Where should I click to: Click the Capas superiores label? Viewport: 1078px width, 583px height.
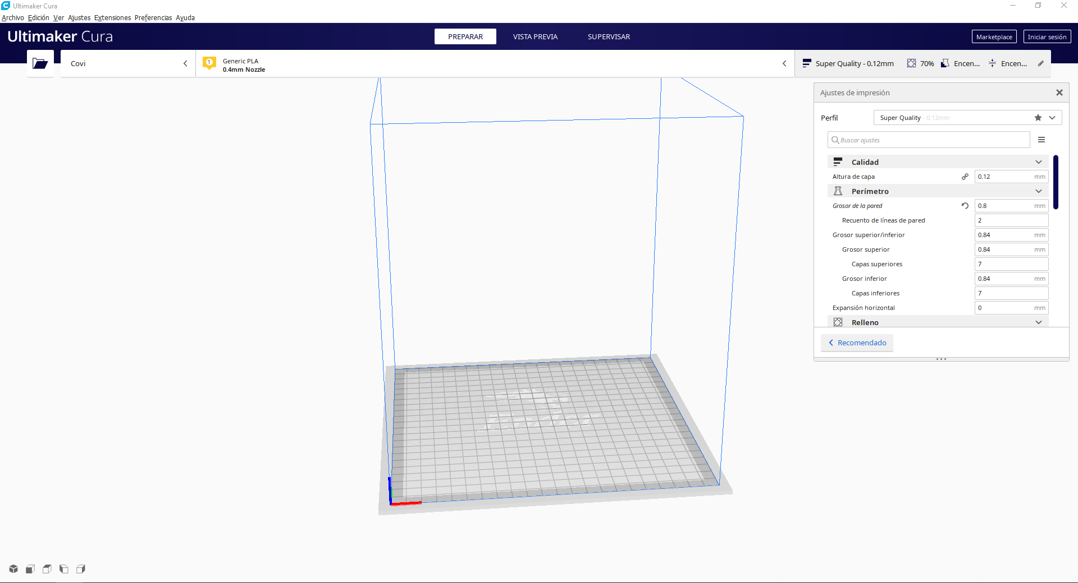coord(877,264)
